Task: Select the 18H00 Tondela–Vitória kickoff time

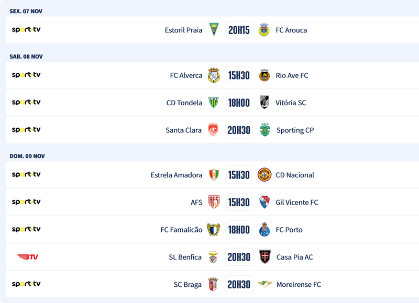Action: point(239,103)
